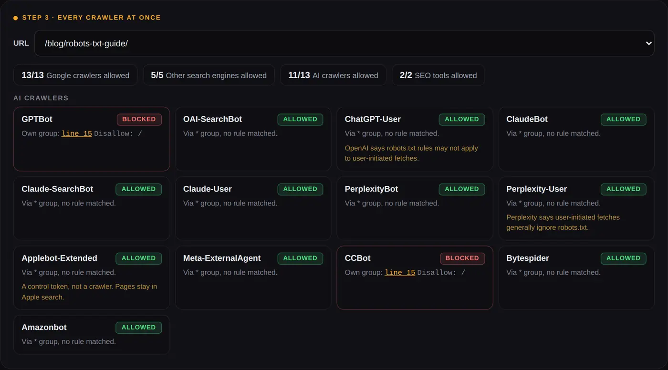Follow the line 15 link in the GPTBot card
The height and width of the screenshot is (370, 668).
[77, 134]
